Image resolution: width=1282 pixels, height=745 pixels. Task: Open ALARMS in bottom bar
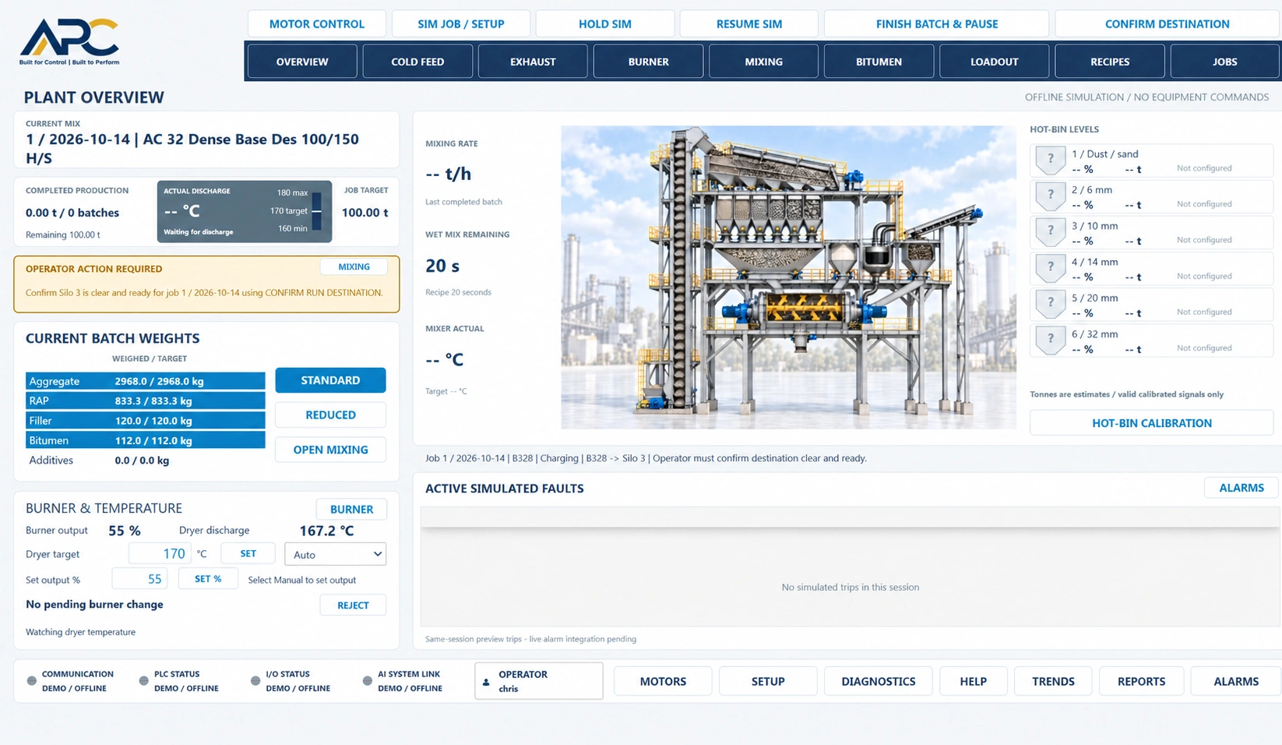[x=1236, y=681]
